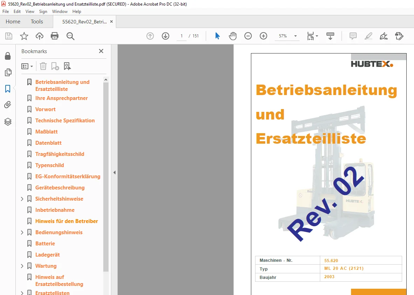Jump to Gerätebeschreibung bookmark
The height and width of the screenshot is (295, 414).
tap(60, 188)
